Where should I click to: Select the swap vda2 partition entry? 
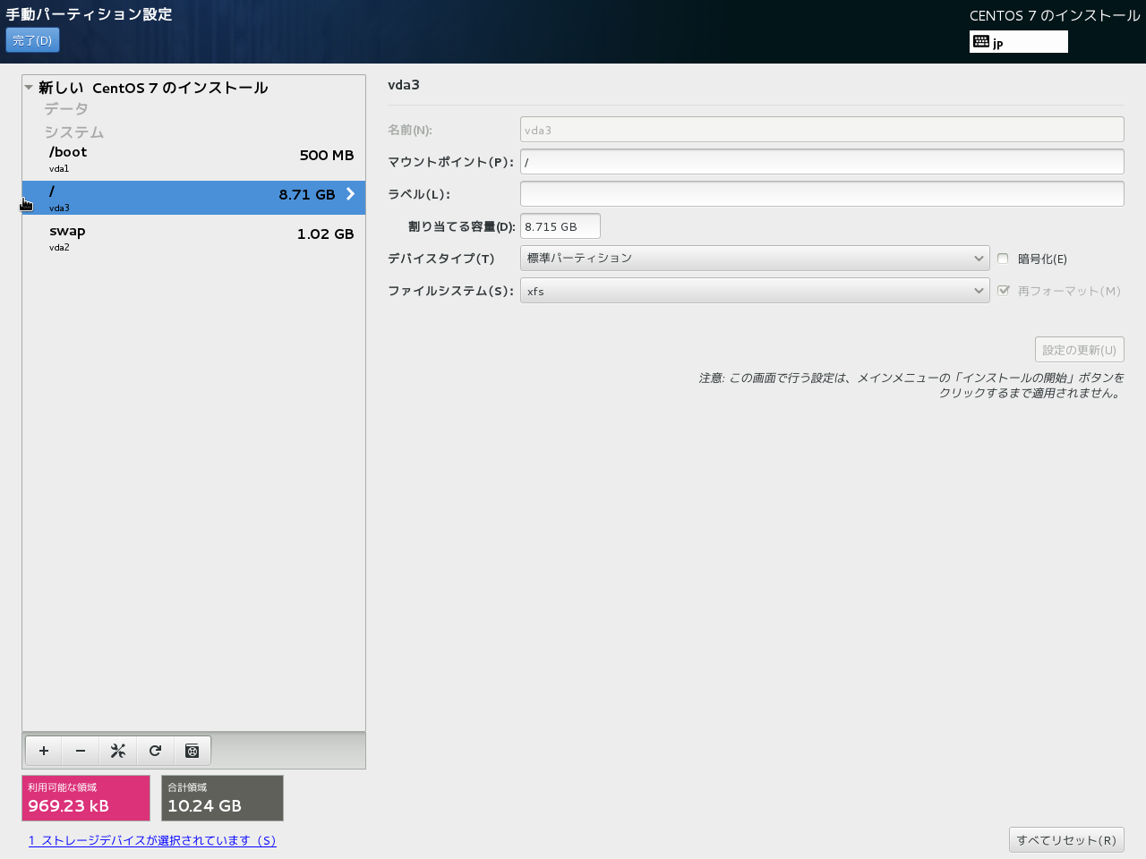(193, 237)
